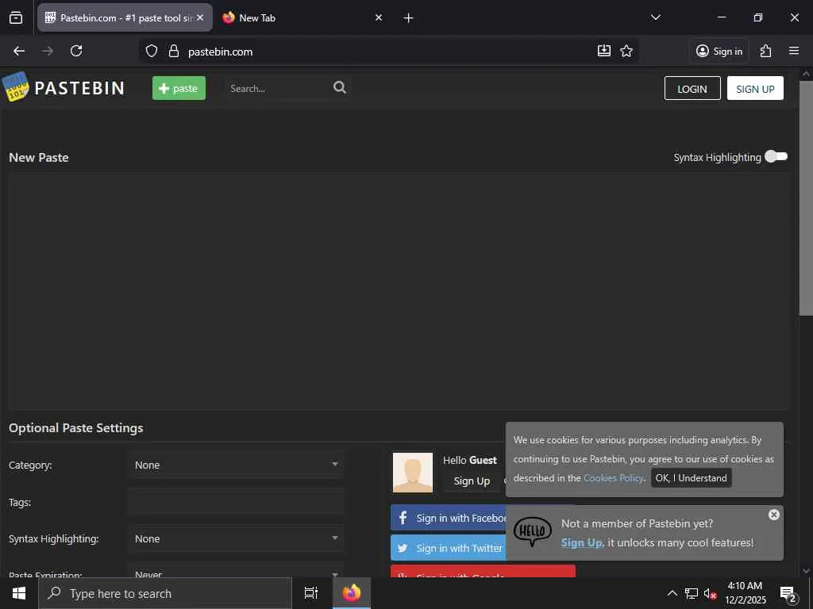Switch to the New Tab browser tab
The image size is (813, 609).
point(303,17)
